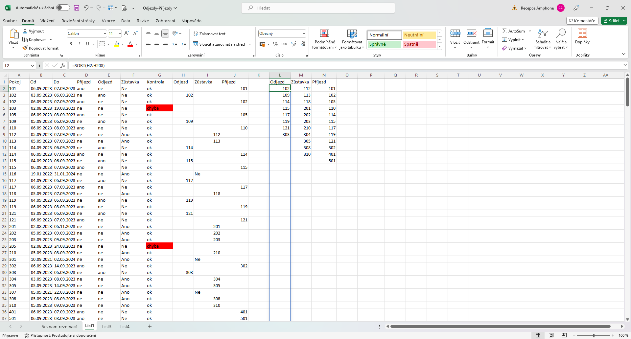Undo the last action
The image size is (631, 339).
click(x=86, y=8)
